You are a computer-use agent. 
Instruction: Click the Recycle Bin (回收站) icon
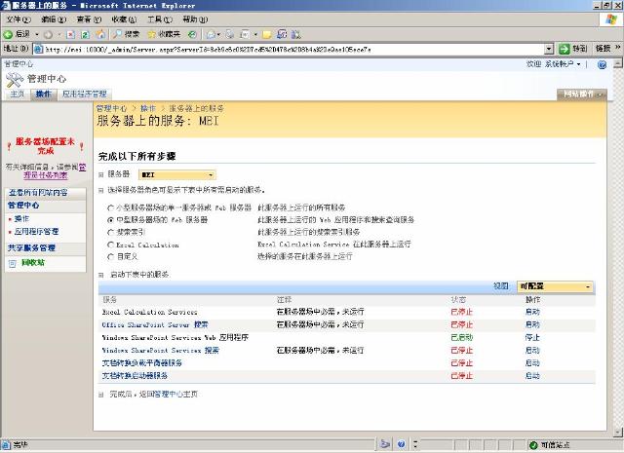click(x=13, y=263)
